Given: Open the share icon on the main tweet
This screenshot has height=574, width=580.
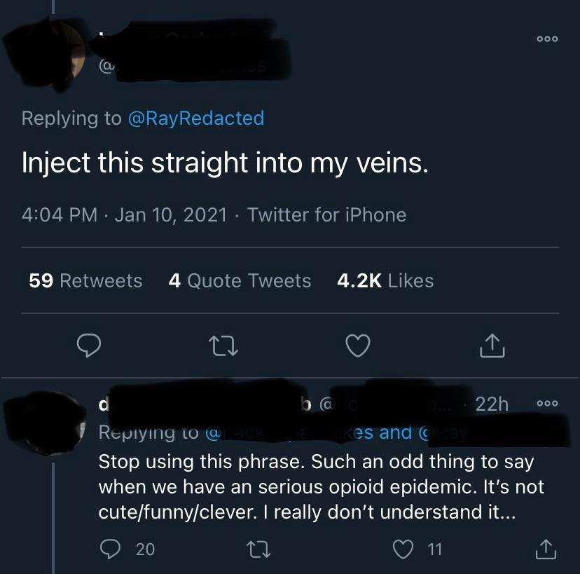Looking at the screenshot, I should (x=492, y=345).
